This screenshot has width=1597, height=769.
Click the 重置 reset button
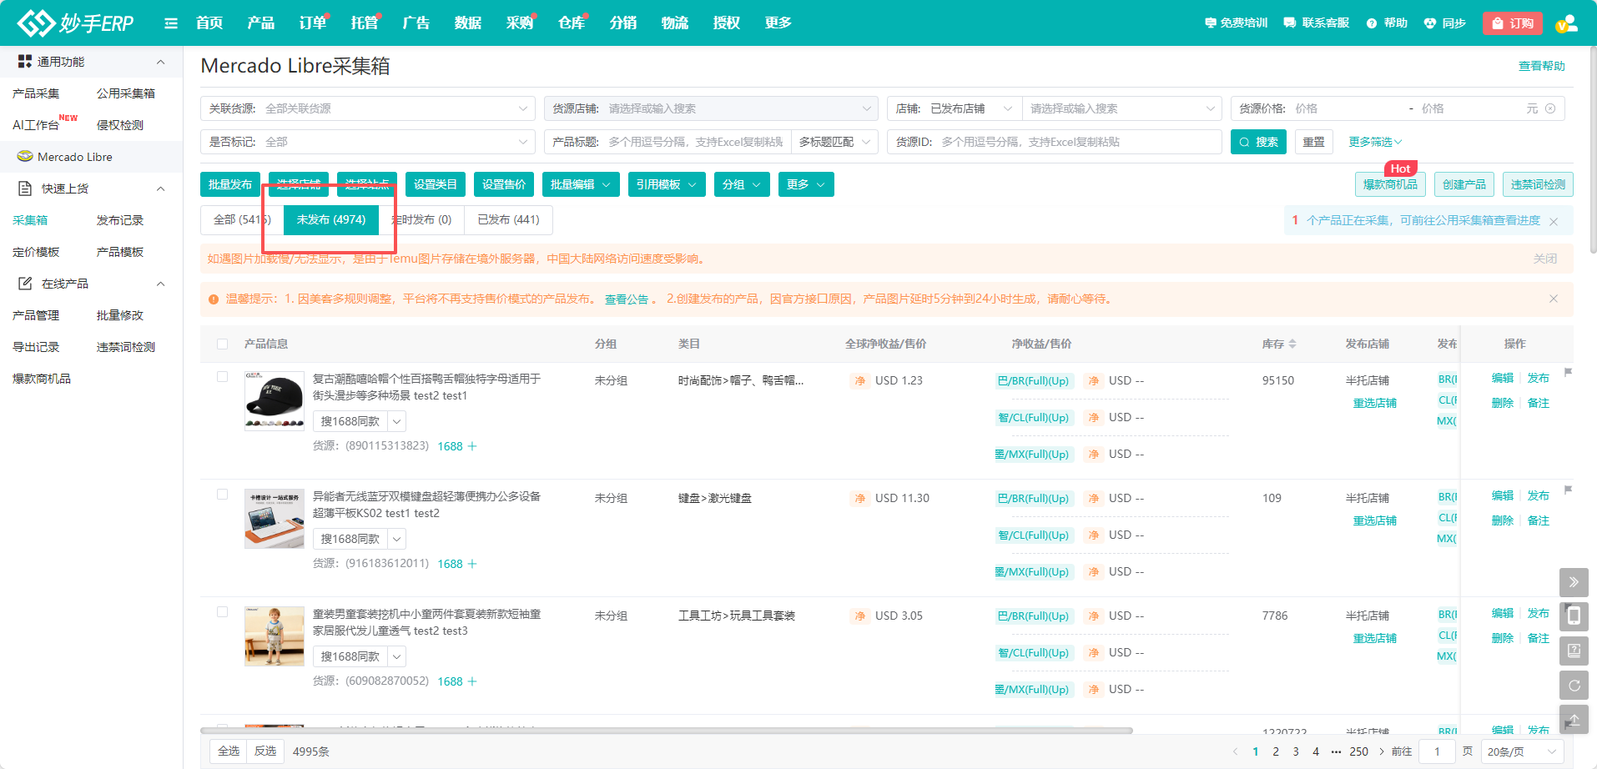coord(1314,142)
